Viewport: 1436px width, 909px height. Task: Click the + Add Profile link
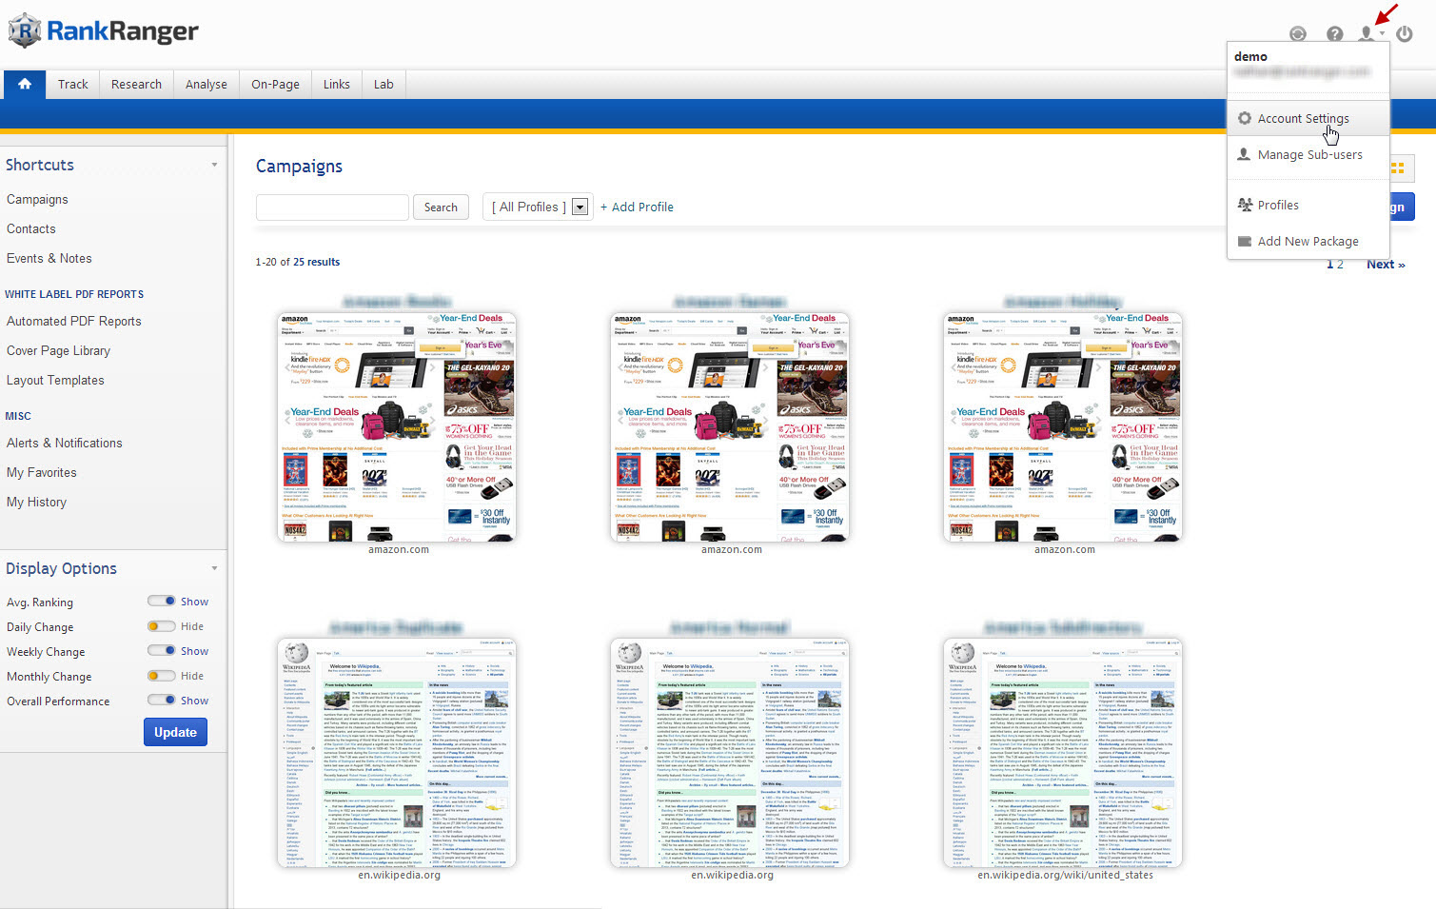(x=637, y=207)
